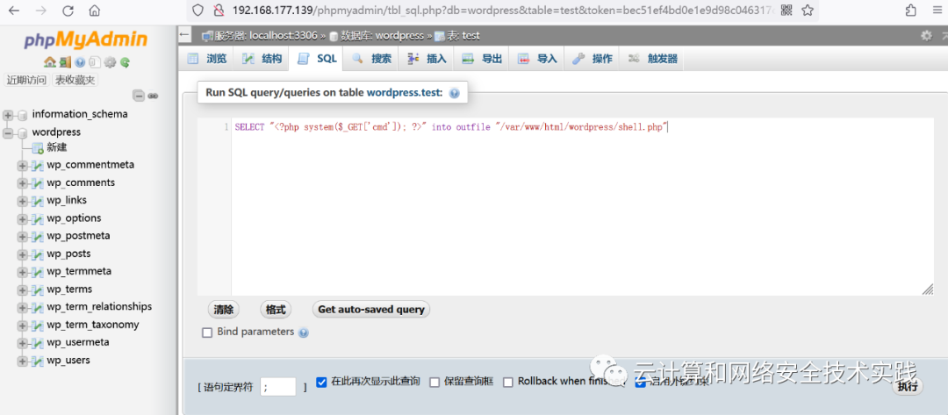This screenshot has width=948, height=415.
Task: Click the browser home button
Action: [x=94, y=11]
